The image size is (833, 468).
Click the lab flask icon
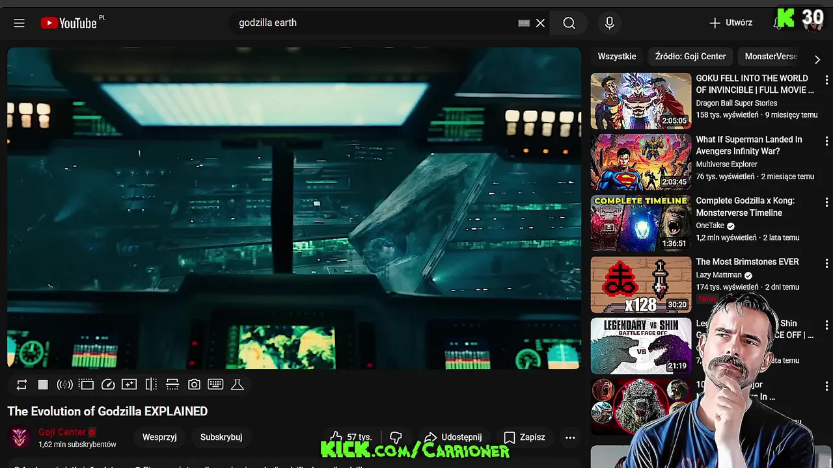[238, 385]
